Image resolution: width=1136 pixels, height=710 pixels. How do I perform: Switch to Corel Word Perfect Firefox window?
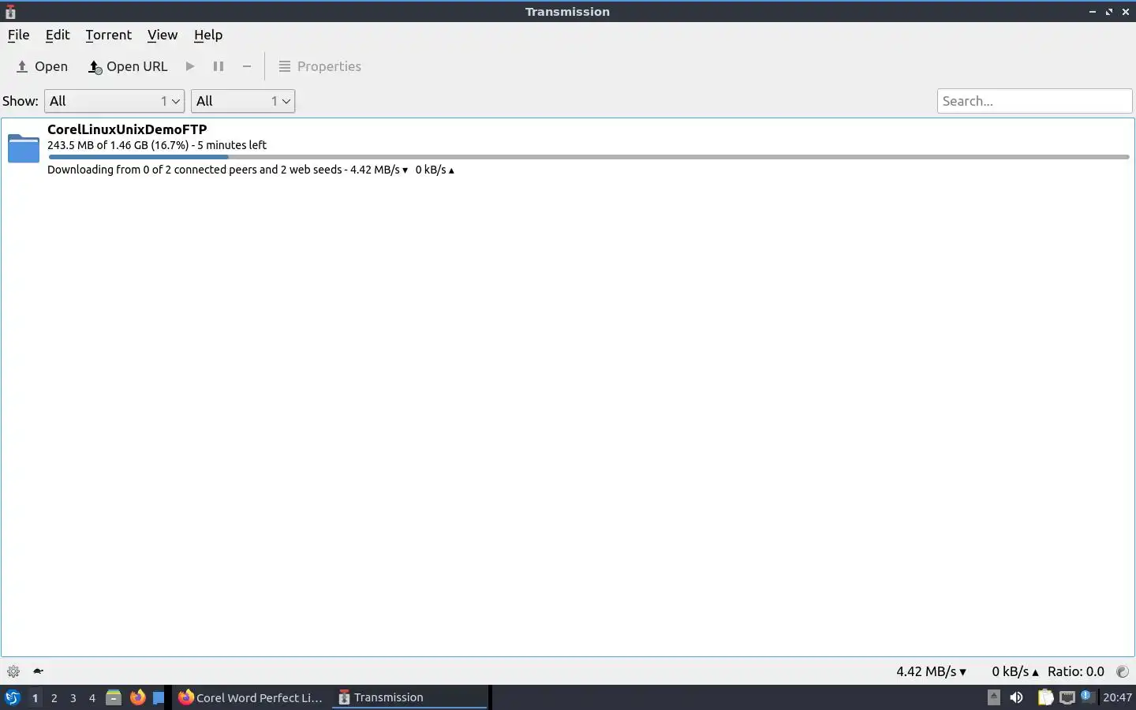[x=251, y=697]
